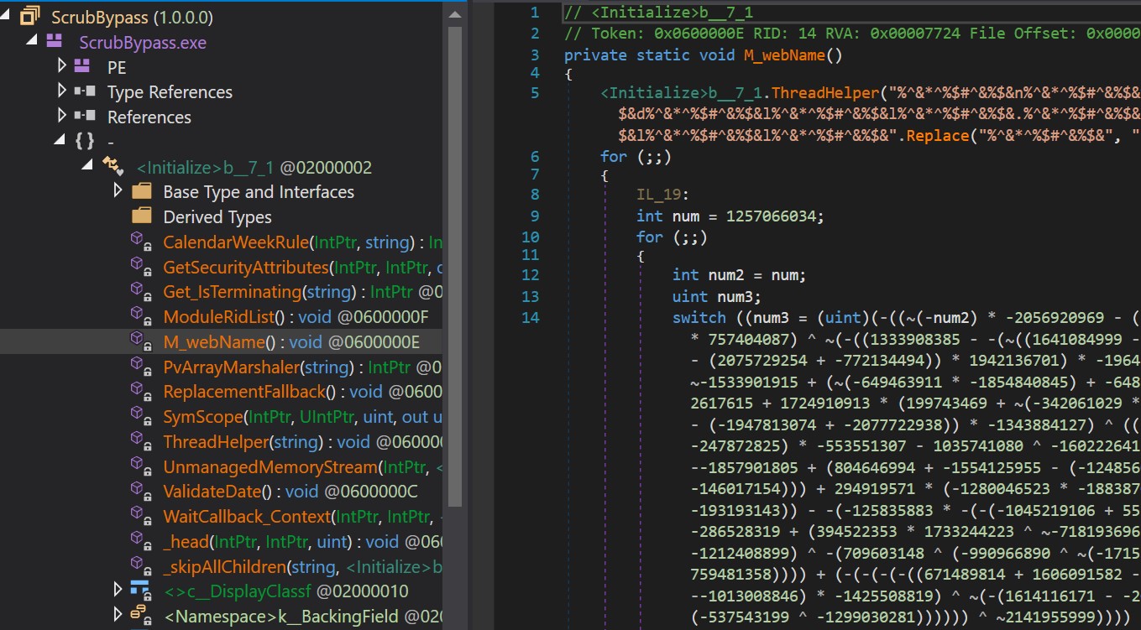Image resolution: width=1141 pixels, height=630 pixels.
Task: Select the GetSecurityAttributes method entry
Action: coord(302,268)
